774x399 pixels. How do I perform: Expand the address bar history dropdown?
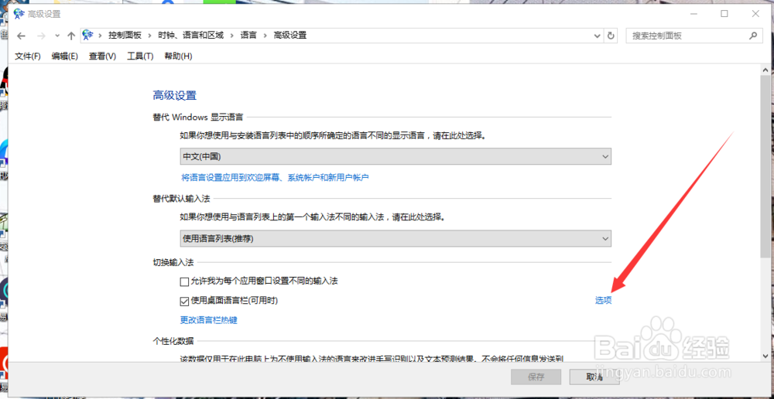pyautogui.click(x=598, y=36)
